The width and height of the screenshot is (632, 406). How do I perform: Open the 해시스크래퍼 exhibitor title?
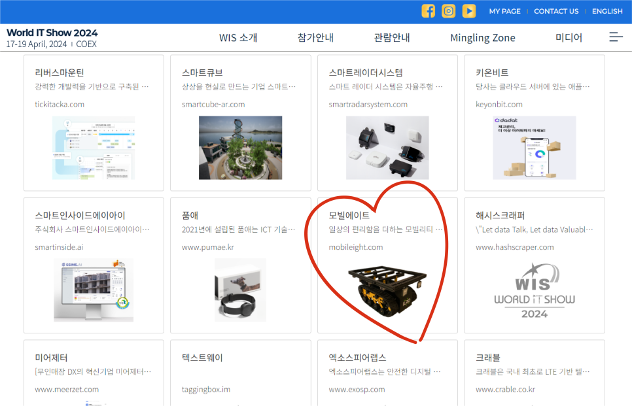pos(500,216)
